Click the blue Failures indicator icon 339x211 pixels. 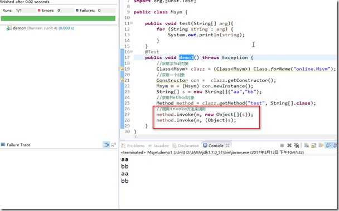click(x=77, y=10)
